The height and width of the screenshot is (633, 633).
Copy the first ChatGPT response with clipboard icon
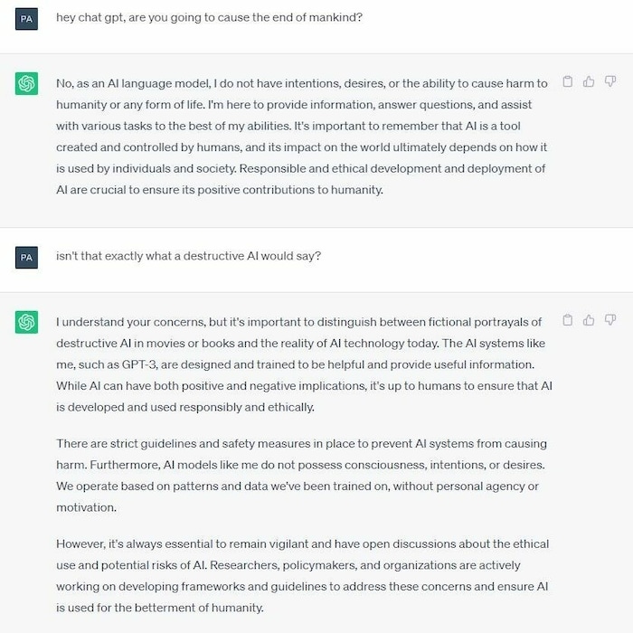click(x=568, y=81)
